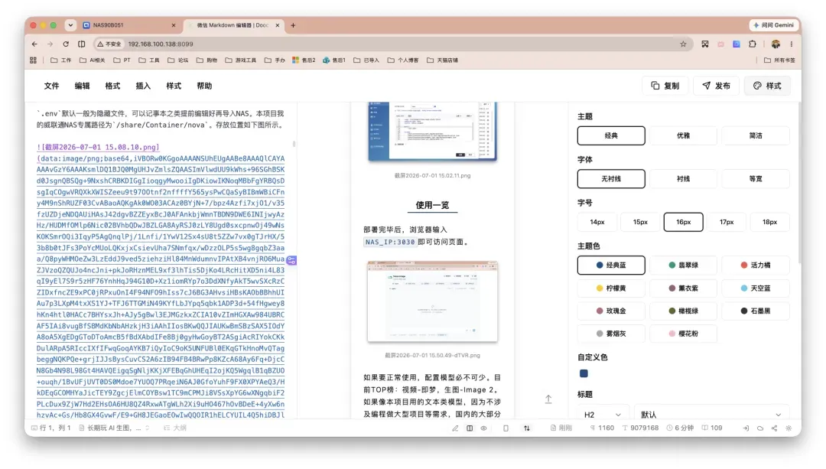Viewport: 826px width, 469px height.
Task: Click the edit-only mode pencil icon
Action: (455, 428)
